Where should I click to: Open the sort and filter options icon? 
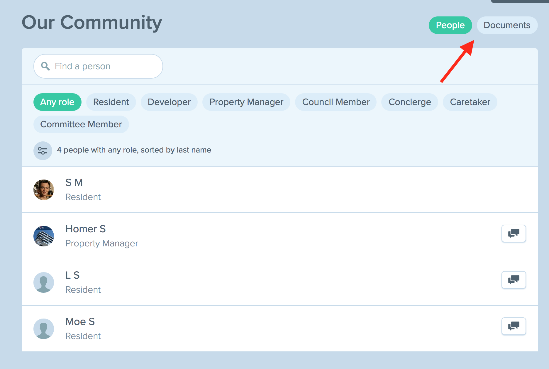43,151
